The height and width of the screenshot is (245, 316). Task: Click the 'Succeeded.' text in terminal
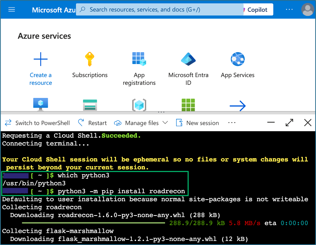point(121,135)
